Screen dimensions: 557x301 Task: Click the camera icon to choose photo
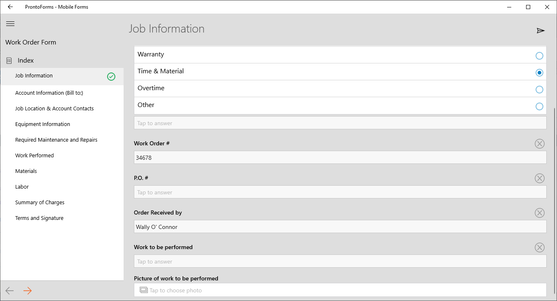pos(143,290)
